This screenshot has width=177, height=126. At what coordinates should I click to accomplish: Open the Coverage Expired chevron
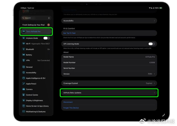point(154,83)
